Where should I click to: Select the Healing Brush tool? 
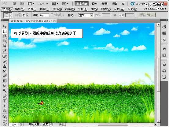tap(5, 56)
